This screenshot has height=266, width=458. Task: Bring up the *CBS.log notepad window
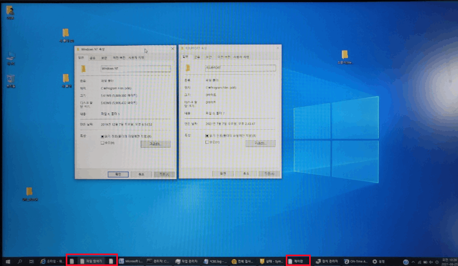[x=215, y=261]
